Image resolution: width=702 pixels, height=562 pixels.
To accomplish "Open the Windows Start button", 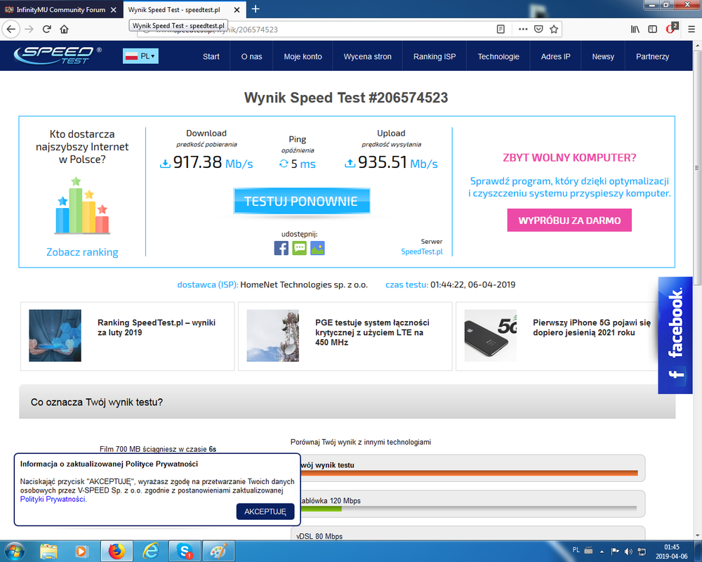I will pos(13,551).
